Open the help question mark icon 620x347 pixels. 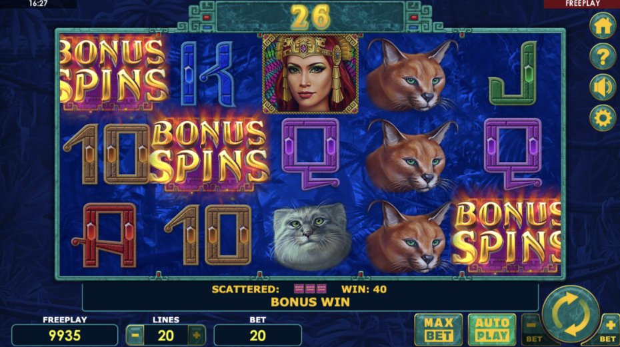click(603, 57)
